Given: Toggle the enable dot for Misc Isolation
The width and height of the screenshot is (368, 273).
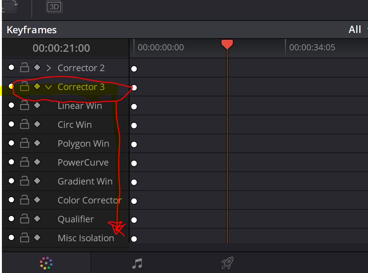Looking at the screenshot, I should 11,237.
